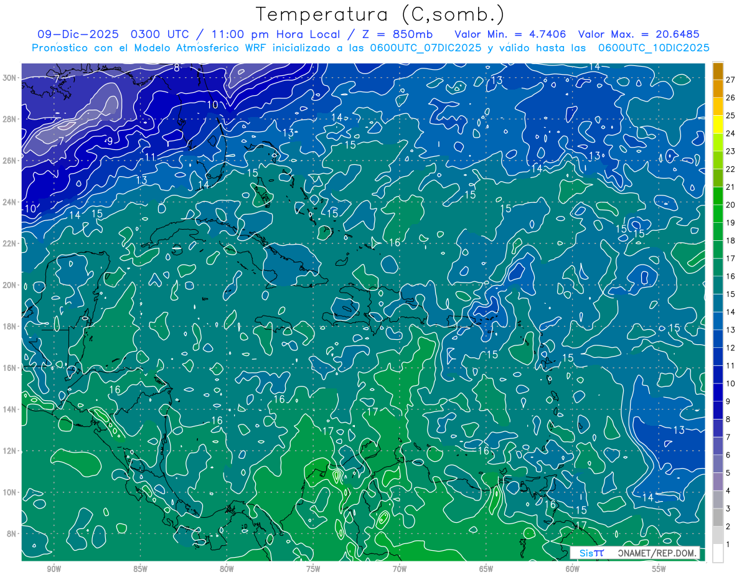Click "Modelo Atmosferico WRF" in the subtitle
This screenshot has height=577, width=747.
tap(201, 48)
